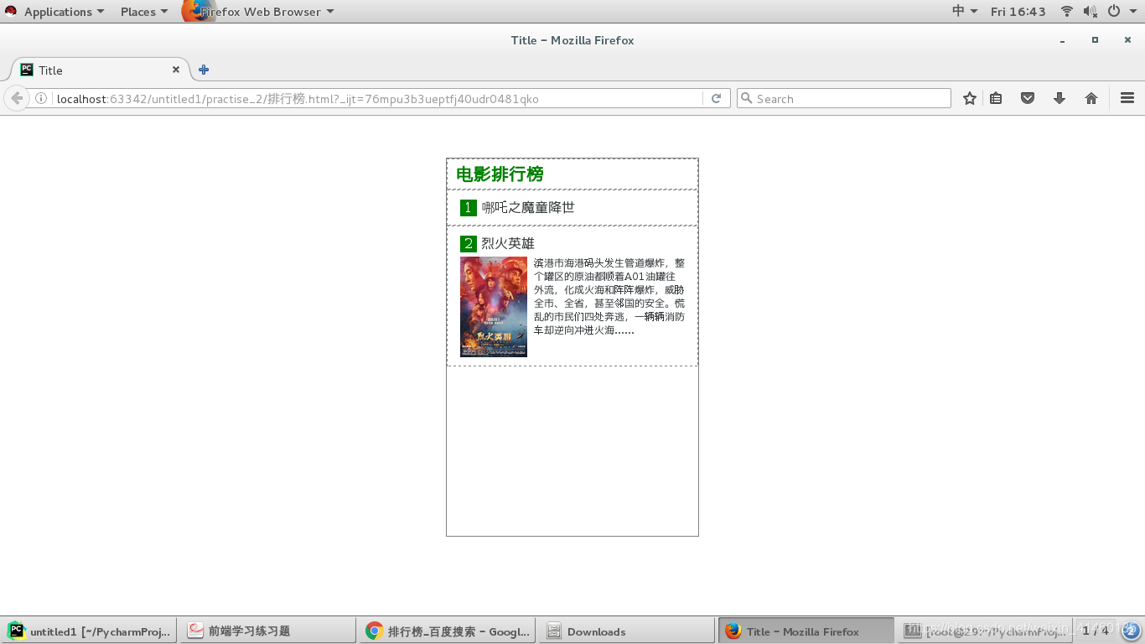Select the movie title 烈火英雄
This screenshot has height=644, width=1145.
[508, 243]
